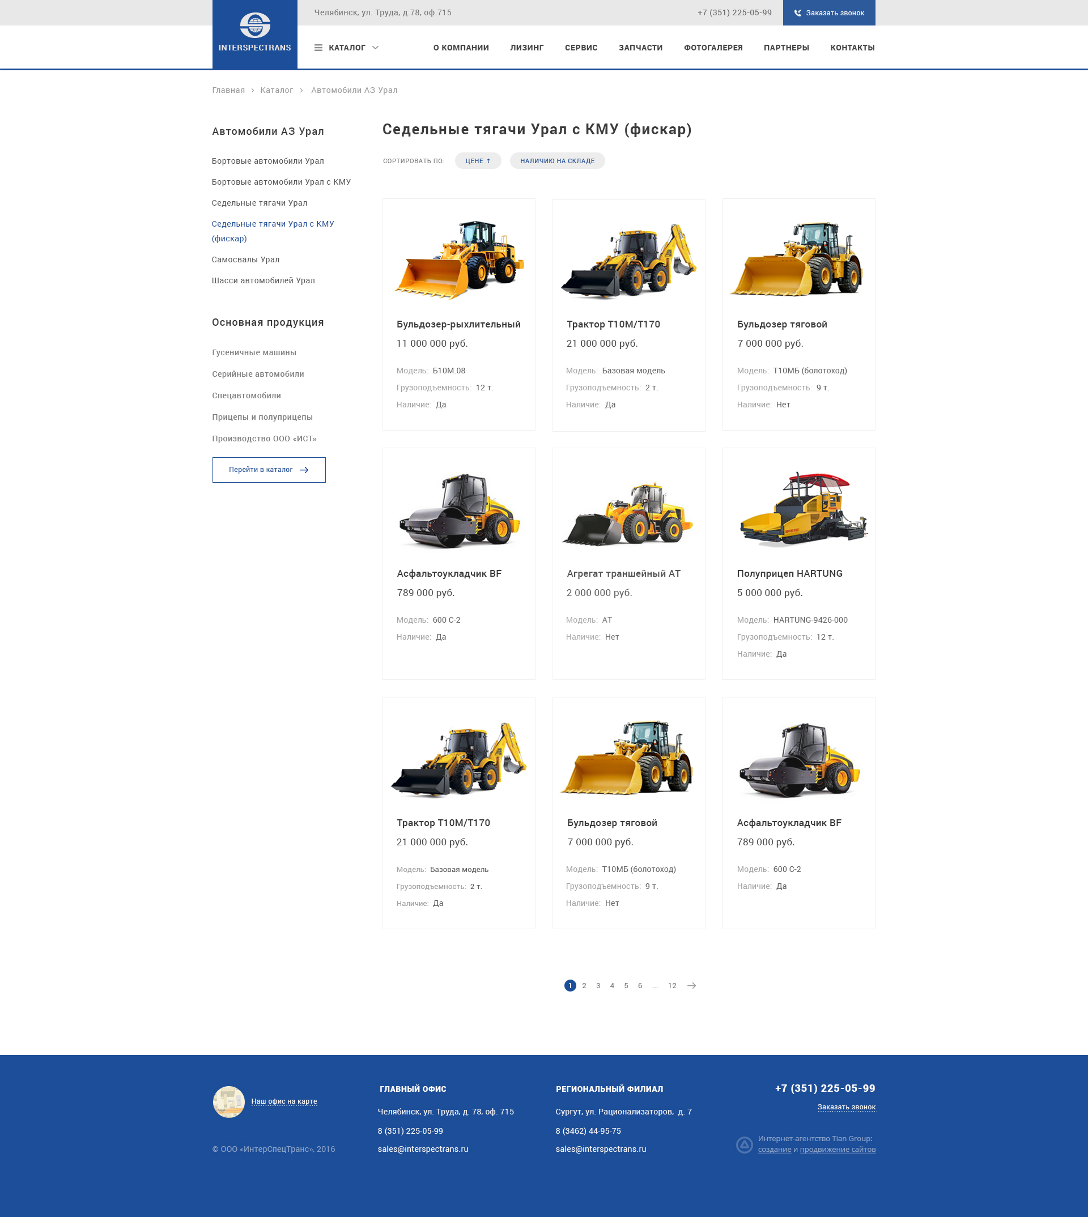Open Бортовые автомобили Урал category
1088x1217 pixels.
point(268,161)
